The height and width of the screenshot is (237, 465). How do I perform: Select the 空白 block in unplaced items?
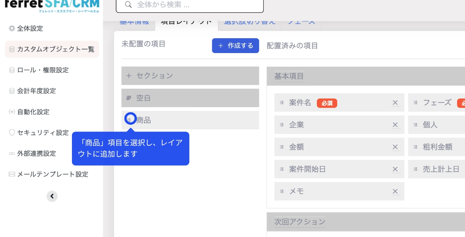(190, 98)
